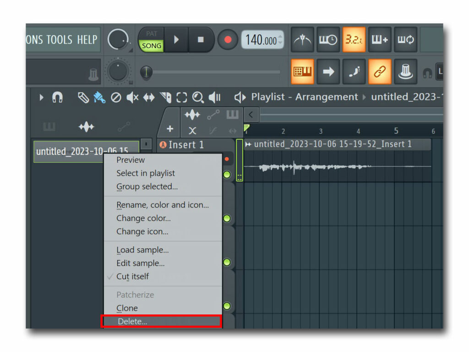Click the left chevron beside the timeline

click(251, 115)
